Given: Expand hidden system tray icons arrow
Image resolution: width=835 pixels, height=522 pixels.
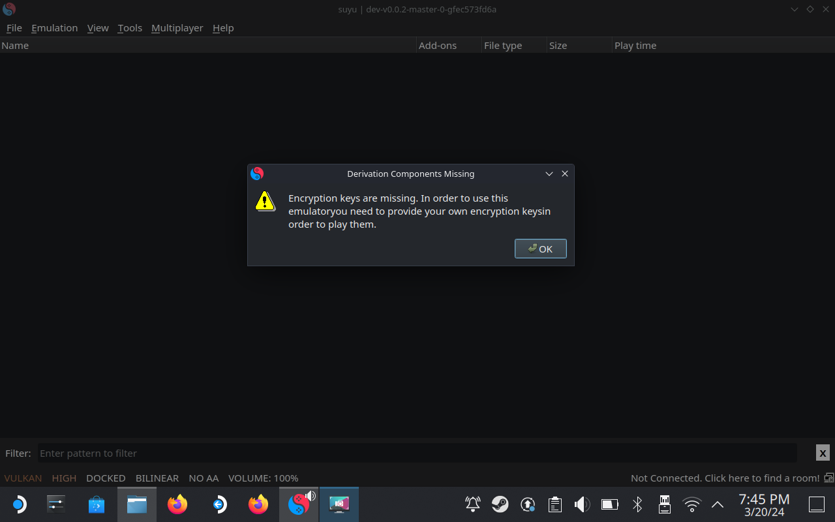Looking at the screenshot, I should pos(718,504).
